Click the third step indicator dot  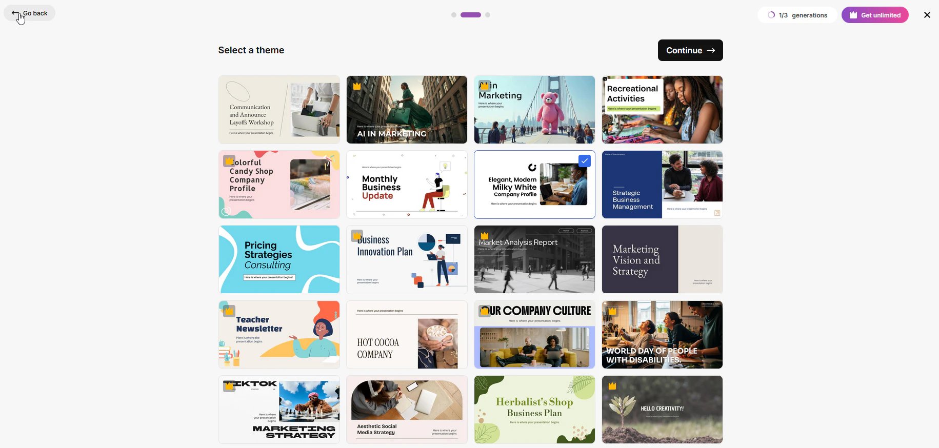click(x=488, y=15)
